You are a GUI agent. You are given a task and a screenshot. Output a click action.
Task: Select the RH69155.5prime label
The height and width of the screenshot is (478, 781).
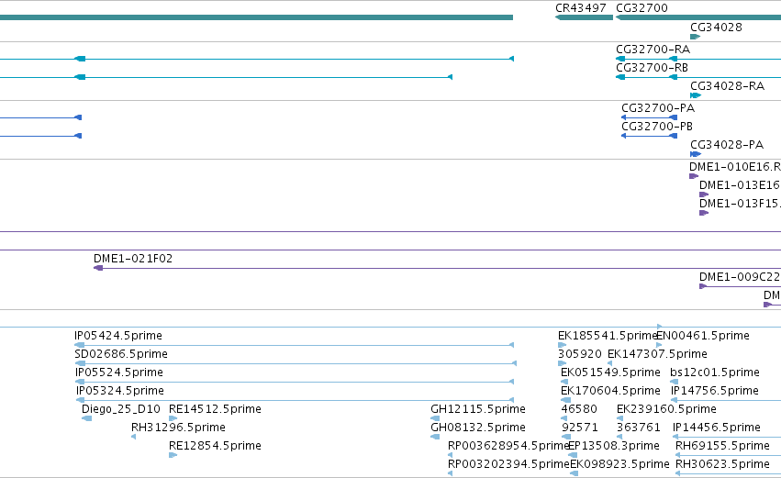(x=722, y=446)
